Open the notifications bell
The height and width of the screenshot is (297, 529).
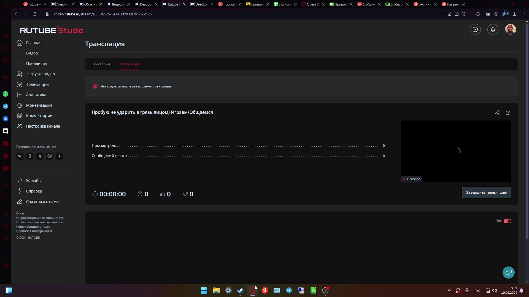click(493, 29)
